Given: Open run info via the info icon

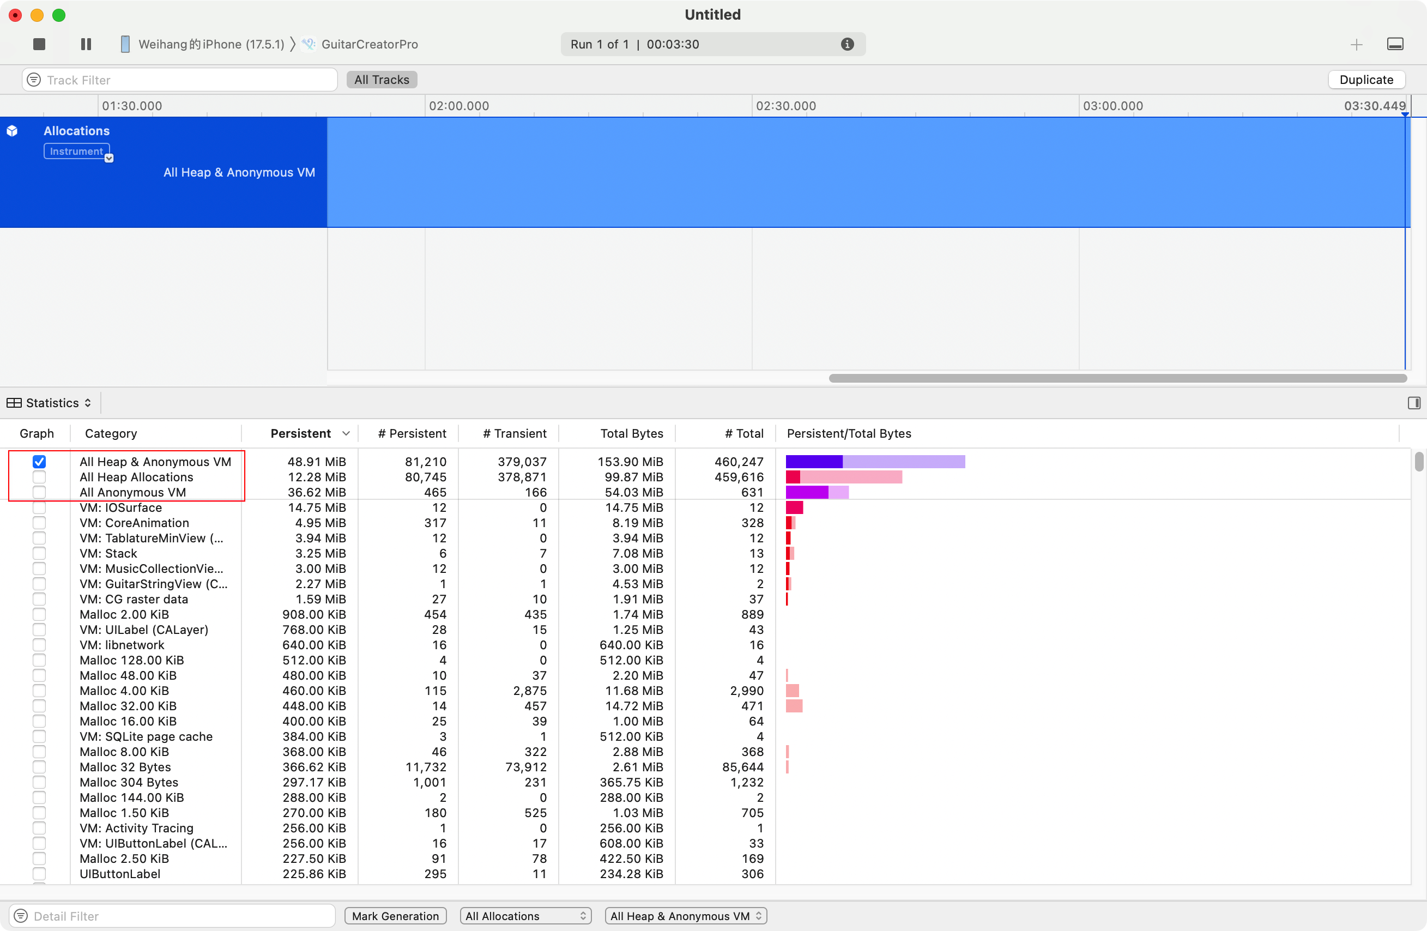Looking at the screenshot, I should click(846, 44).
